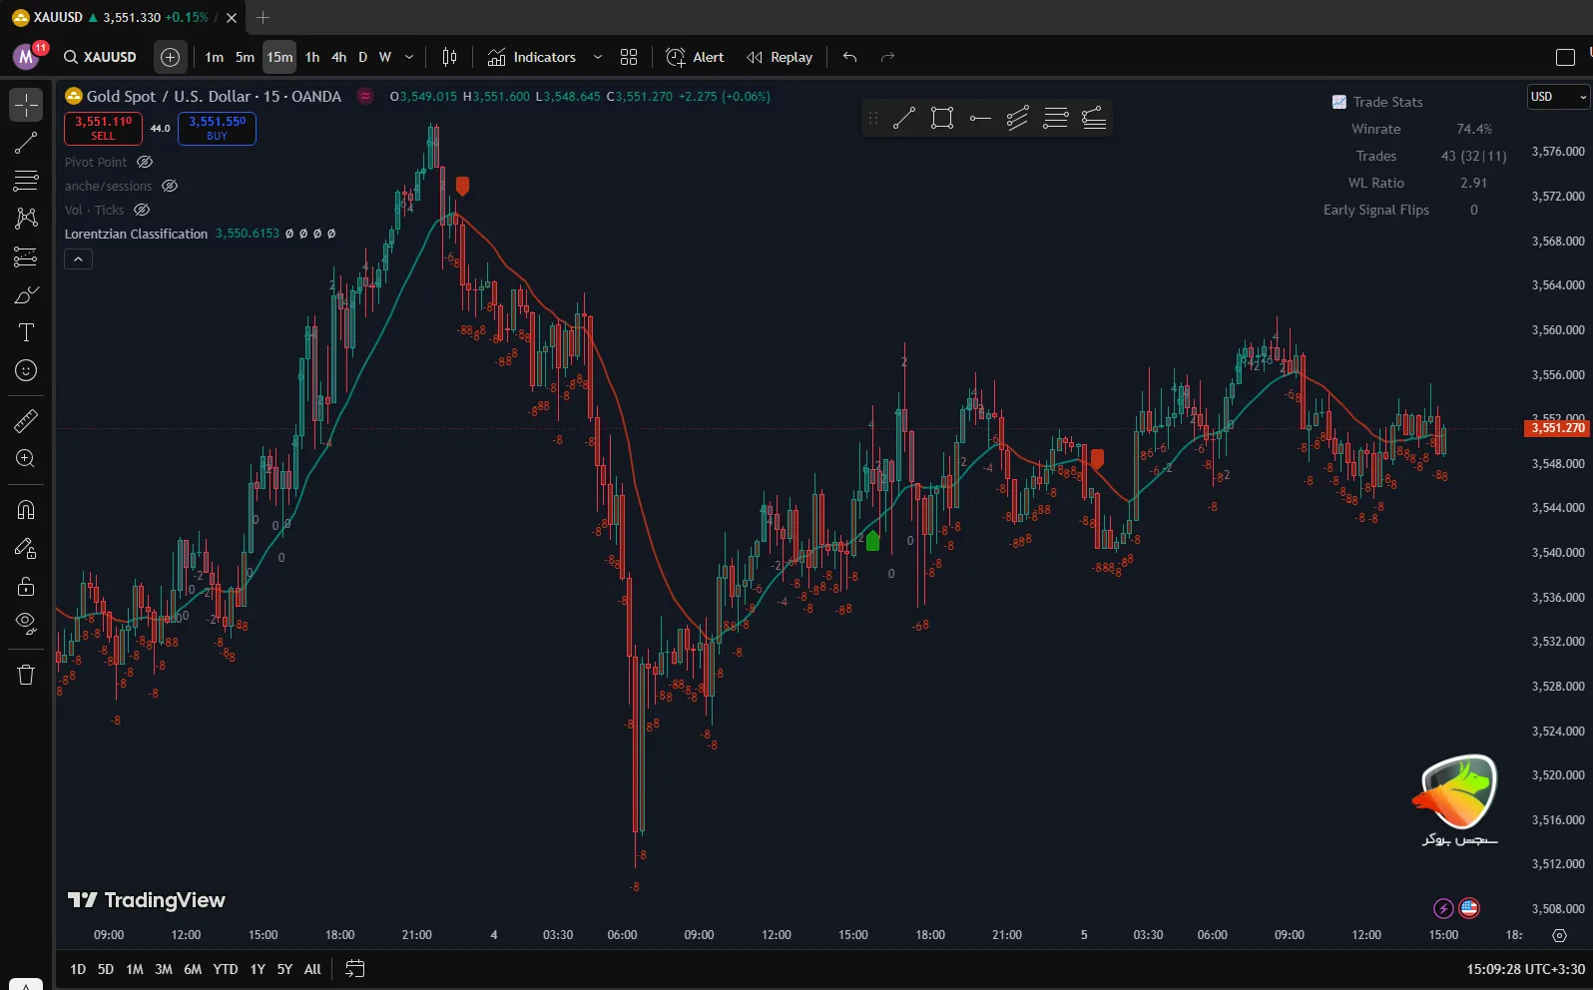Select the 6M date range
Image resolution: width=1593 pixels, height=990 pixels.
tap(193, 969)
